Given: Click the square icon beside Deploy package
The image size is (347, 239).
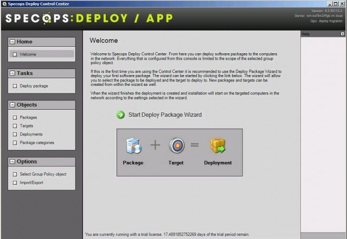Looking at the screenshot, I should pos(15,86).
